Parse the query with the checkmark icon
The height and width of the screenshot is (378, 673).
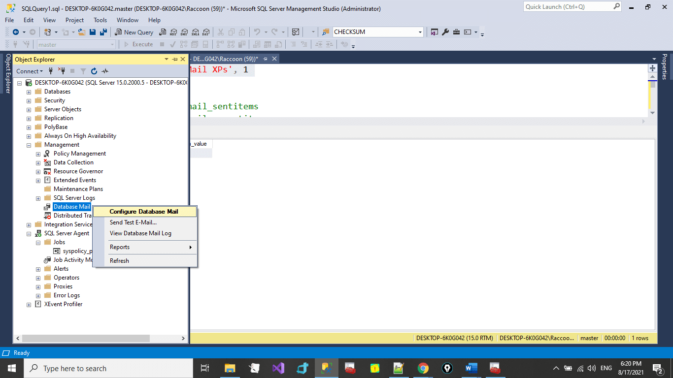[x=172, y=44]
